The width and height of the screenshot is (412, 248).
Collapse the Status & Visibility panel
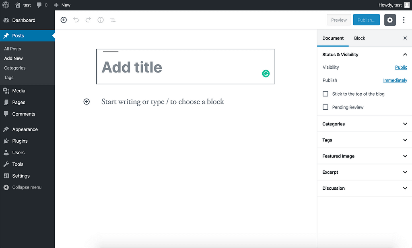click(x=365, y=55)
